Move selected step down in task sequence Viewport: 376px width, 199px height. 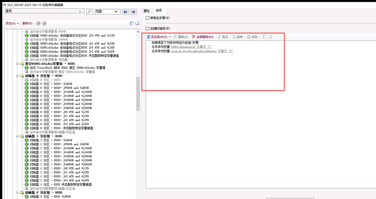click(137, 24)
